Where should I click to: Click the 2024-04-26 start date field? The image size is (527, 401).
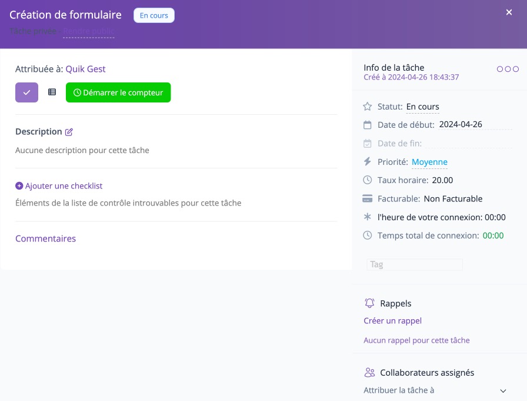pos(461,125)
